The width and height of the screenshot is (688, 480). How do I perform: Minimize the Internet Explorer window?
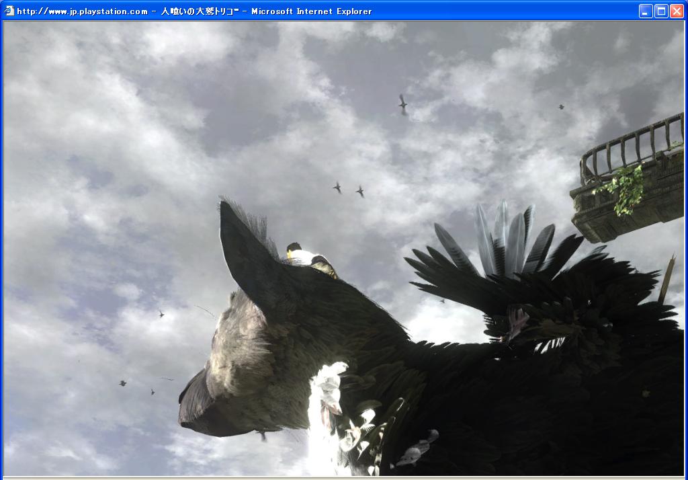point(646,11)
